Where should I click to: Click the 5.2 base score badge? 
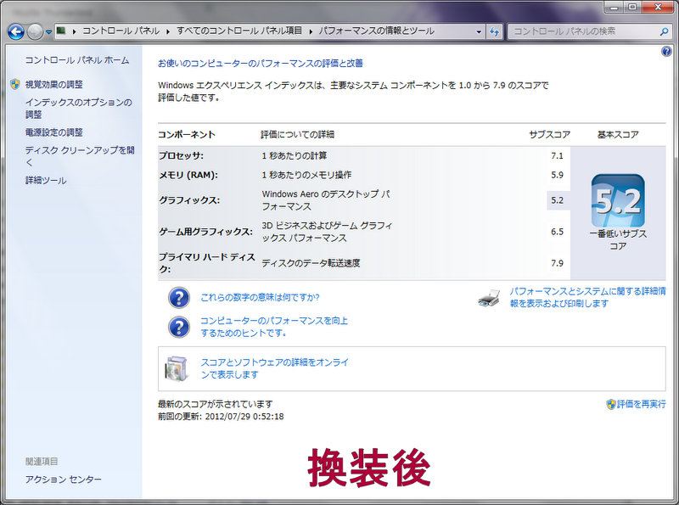(x=618, y=200)
